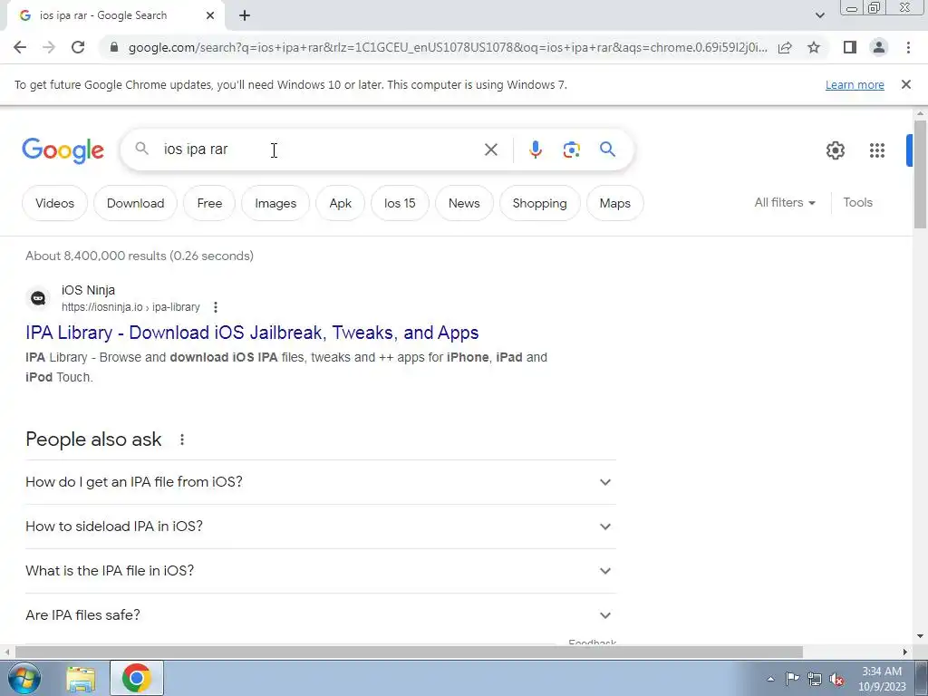Open more options for iOS Ninja result
Screen dimensions: 928x696
click(216, 307)
